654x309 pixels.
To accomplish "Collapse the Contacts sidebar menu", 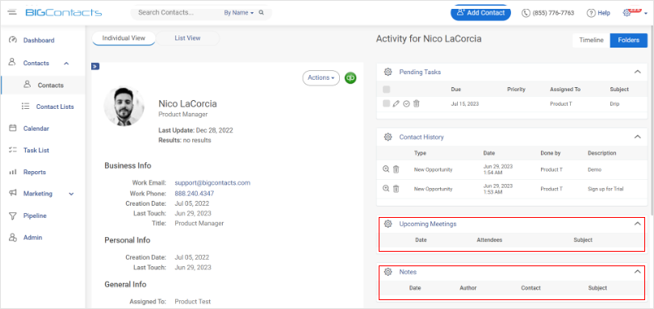I will [66, 64].
